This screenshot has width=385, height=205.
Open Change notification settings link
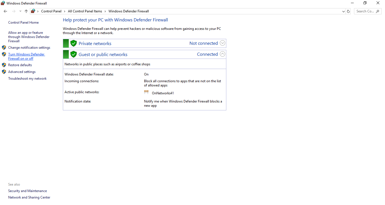coord(29,48)
